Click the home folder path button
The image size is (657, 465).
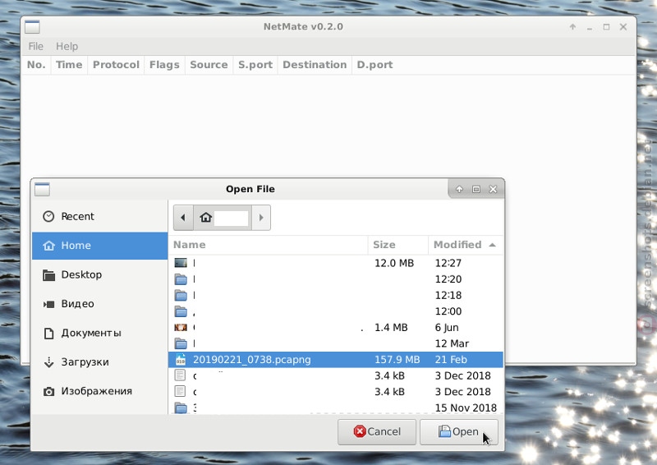[223, 218]
